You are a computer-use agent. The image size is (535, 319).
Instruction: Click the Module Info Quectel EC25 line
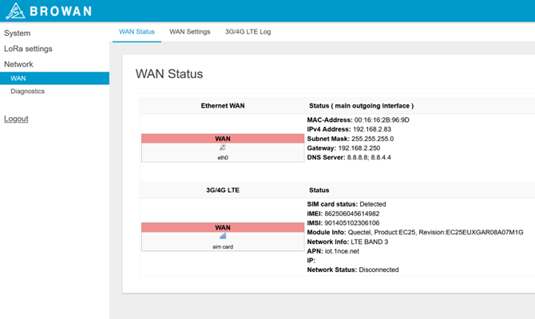[415, 232]
